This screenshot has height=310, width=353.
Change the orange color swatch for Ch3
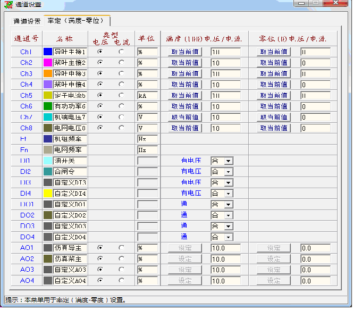[x=48, y=73]
